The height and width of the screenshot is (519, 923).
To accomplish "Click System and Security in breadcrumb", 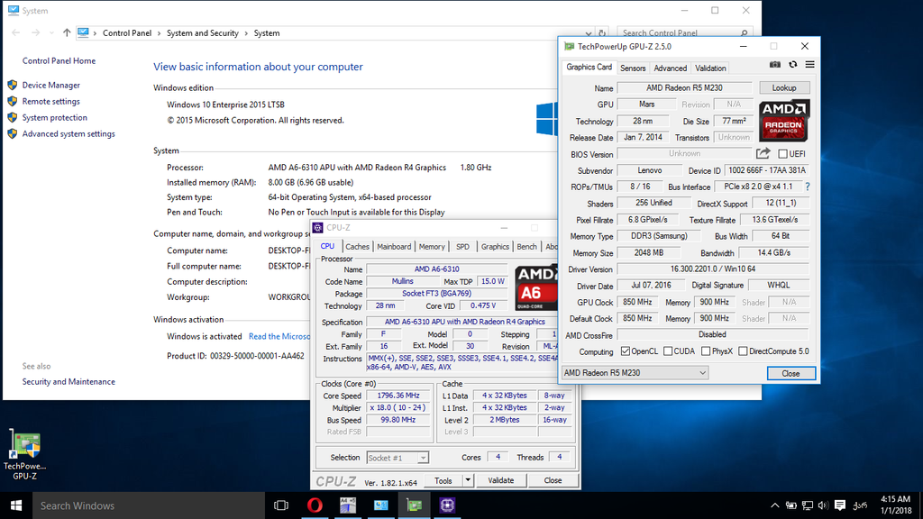I will point(203,33).
